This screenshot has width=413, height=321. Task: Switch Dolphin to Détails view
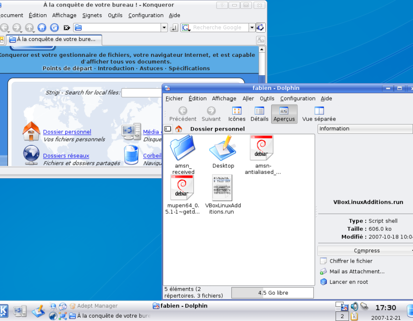tap(259, 114)
